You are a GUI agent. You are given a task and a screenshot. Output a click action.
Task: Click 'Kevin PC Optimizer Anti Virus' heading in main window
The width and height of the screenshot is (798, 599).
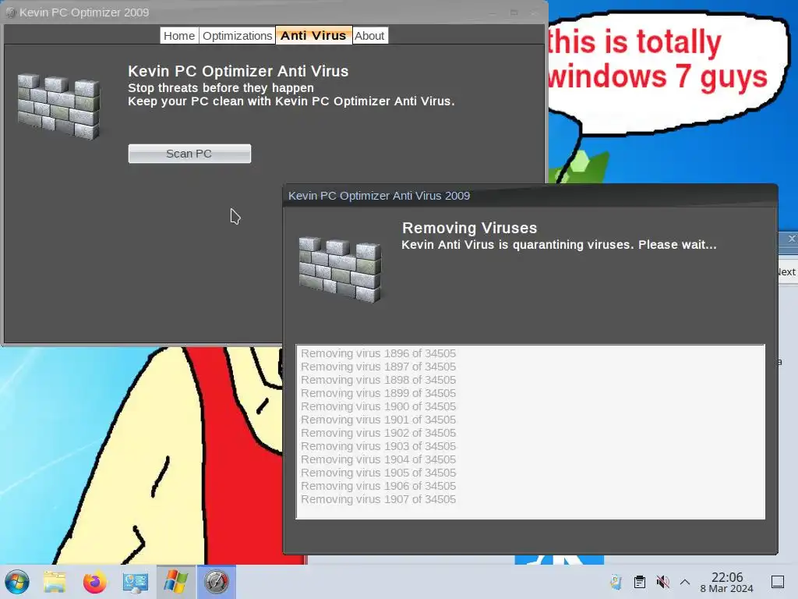click(238, 71)
